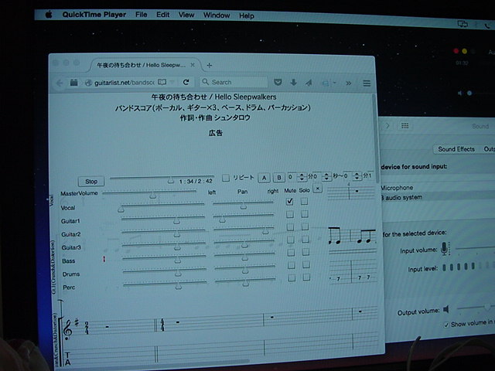Set repeat point A
Image resolution: width=495 pixels, height=371 pixels.
[x=264, y=178]
